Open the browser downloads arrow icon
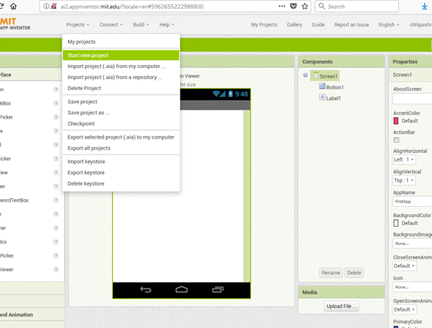This screenshot has height=328, width=432. pyautogui.click(x=424, y=7)
